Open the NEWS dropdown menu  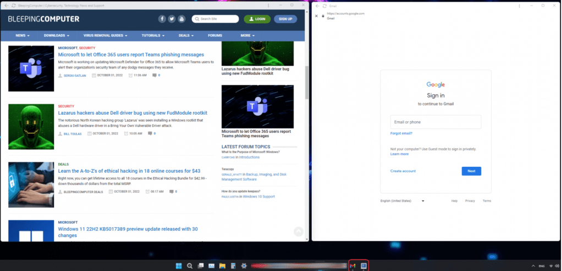(22, 36)
